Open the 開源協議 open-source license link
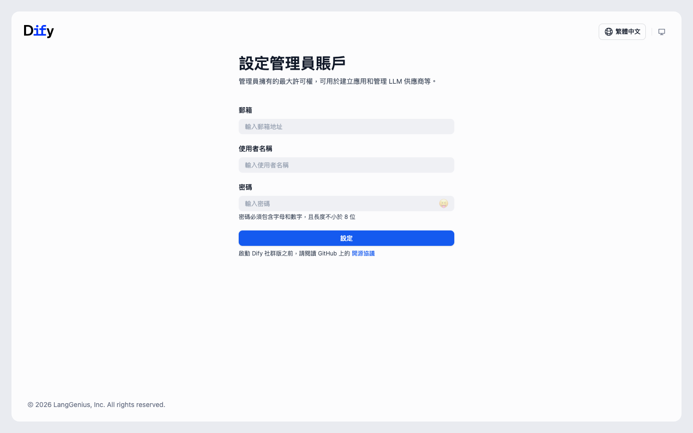693x433 pixels. point(363,254)
